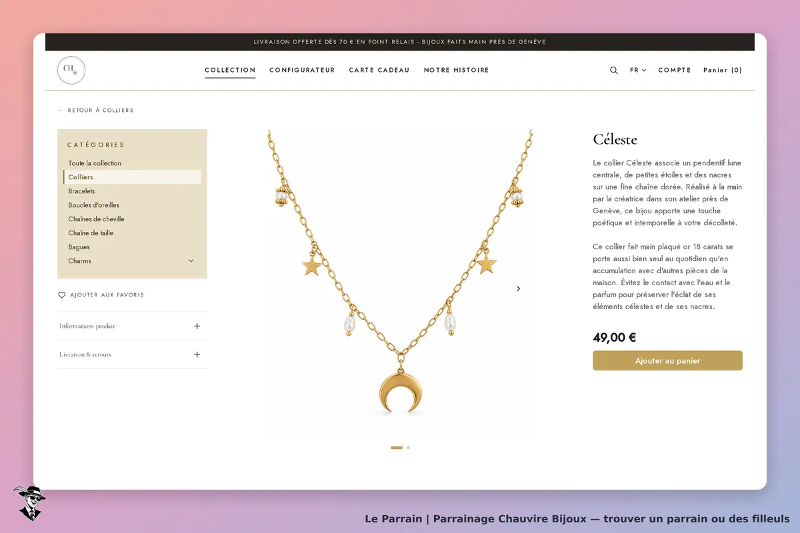
Task: Open Panier (0) cart
Action: coord(723,70)
